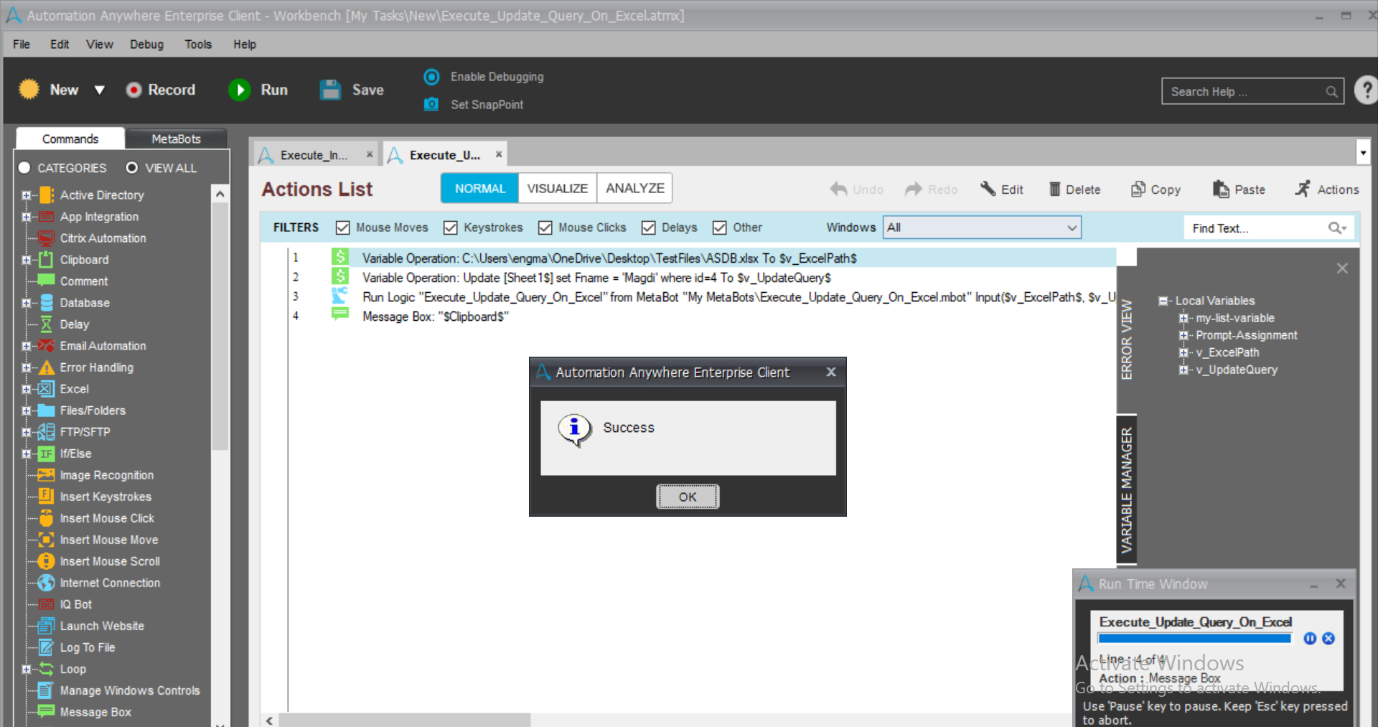Click the Delete button in Actions List
Image resolution: width=1378 pixels, height=727 pixels.
(x=1074, y=189)
